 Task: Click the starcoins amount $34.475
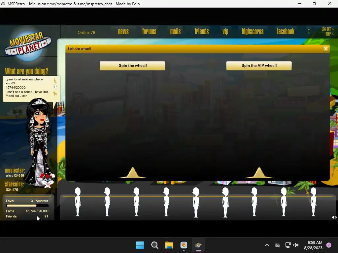pyautogui.click(x=12, y=190)
